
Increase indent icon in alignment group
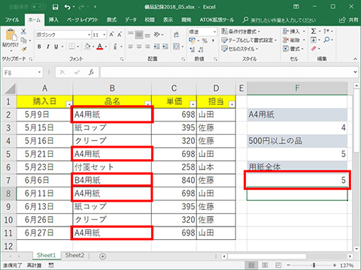click(x=165, y=46)
